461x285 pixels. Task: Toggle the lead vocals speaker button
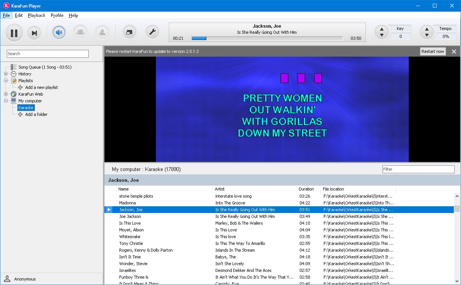coord(59,32)
